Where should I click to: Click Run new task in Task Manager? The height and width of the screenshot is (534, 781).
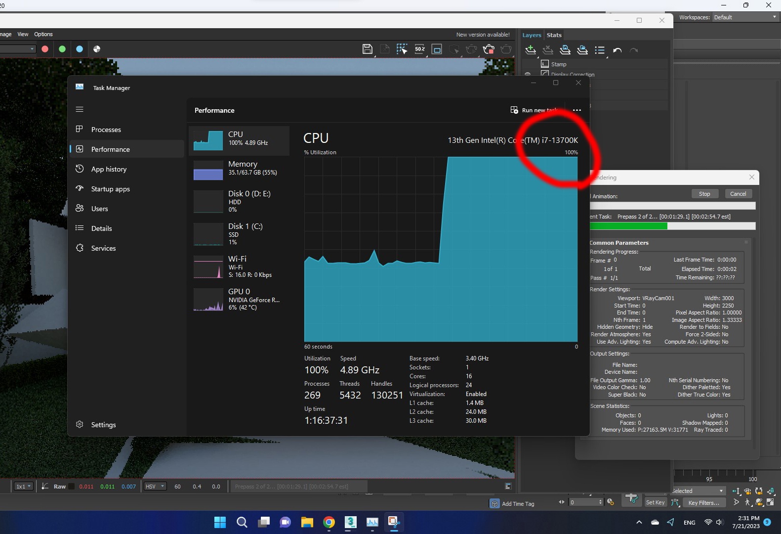(534, 110)
